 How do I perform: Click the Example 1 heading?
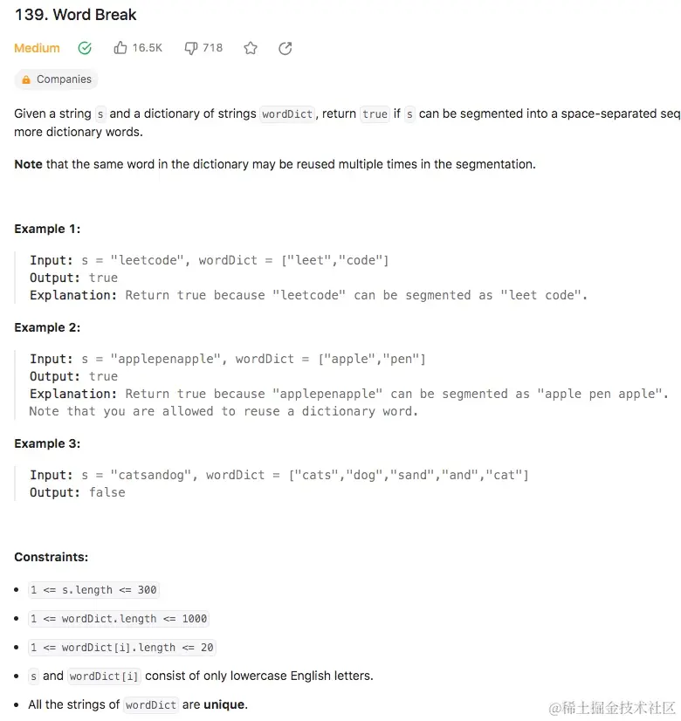pyautogui.click(x=47, y=229)
